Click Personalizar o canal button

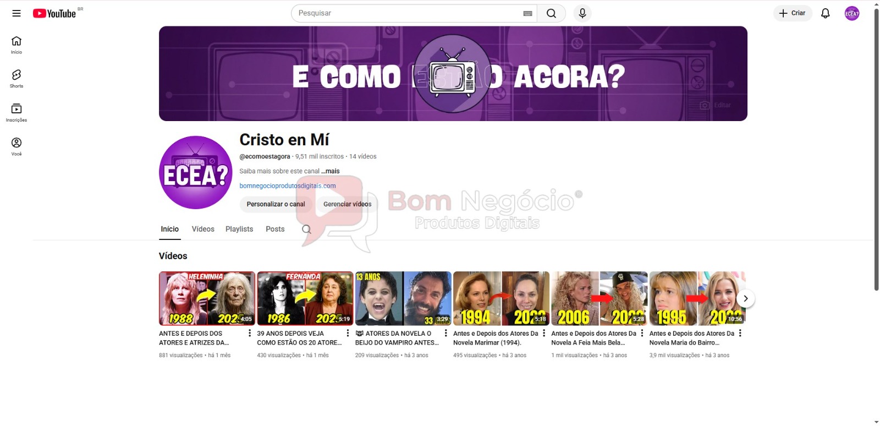point(276,204)
